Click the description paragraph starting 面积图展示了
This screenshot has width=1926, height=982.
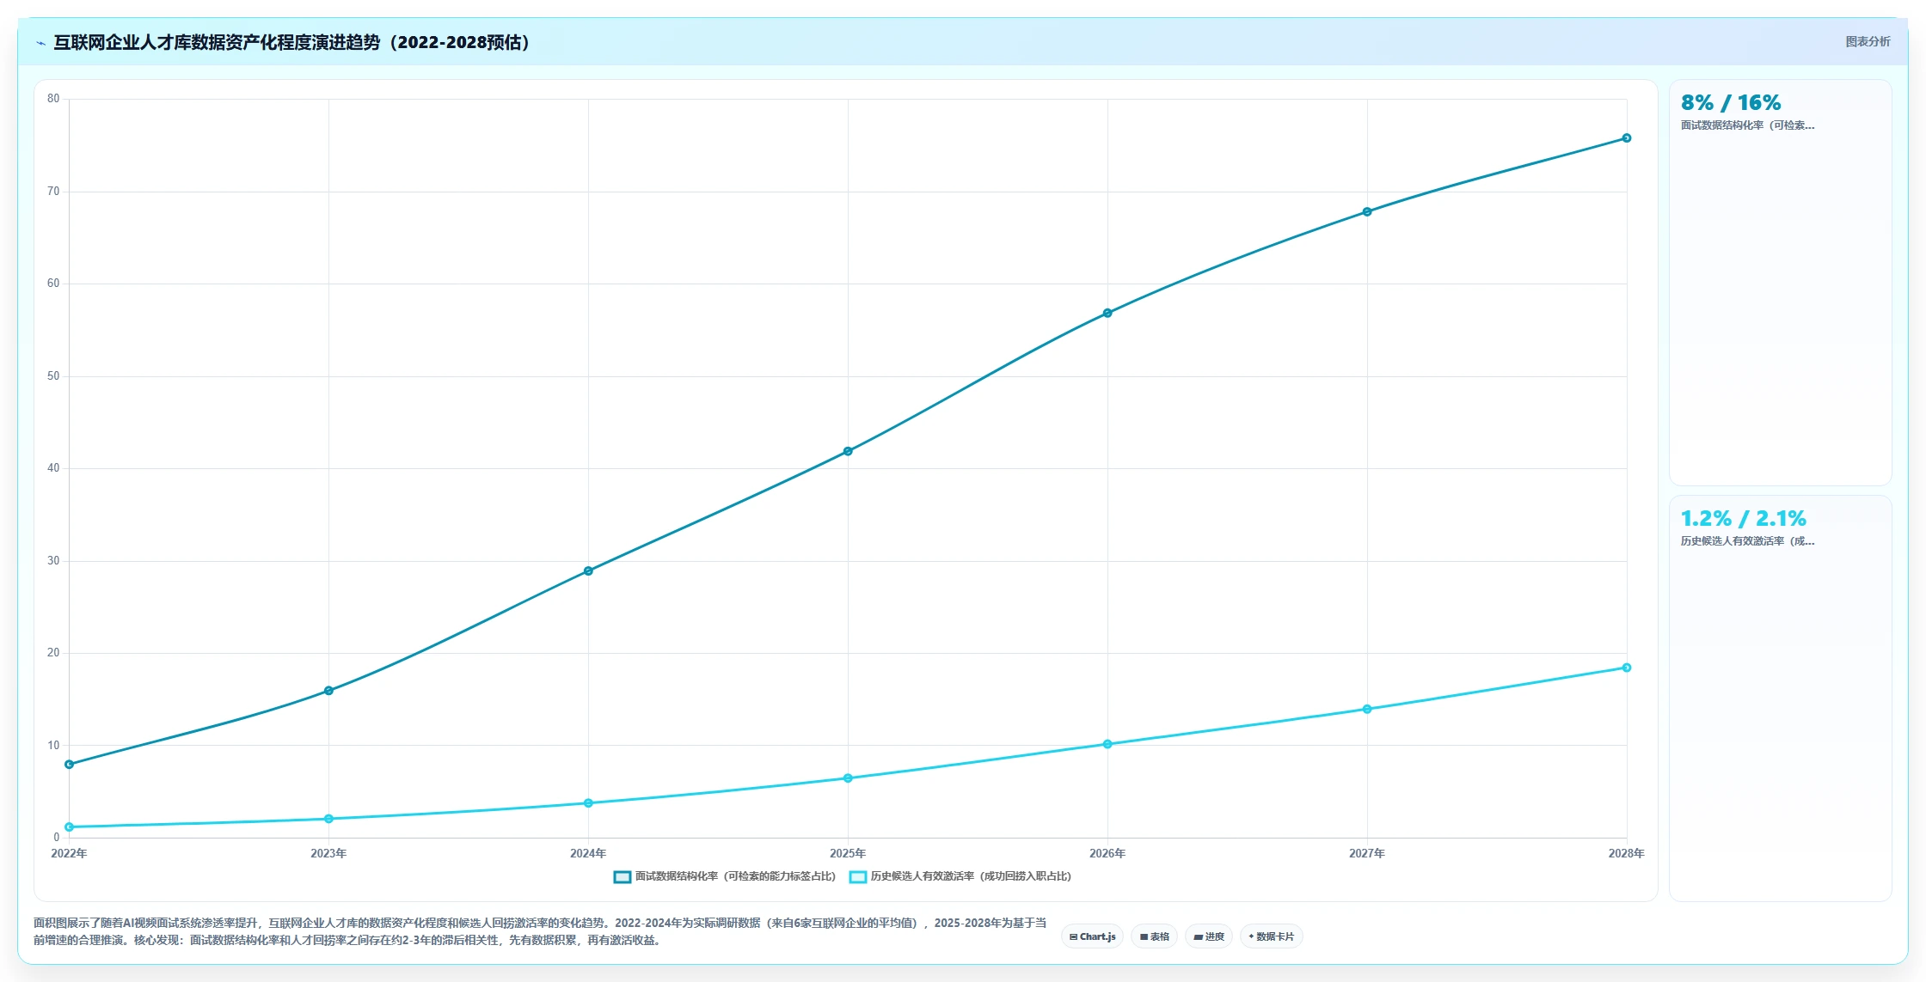pyautogui.click(x=540, y=931)
